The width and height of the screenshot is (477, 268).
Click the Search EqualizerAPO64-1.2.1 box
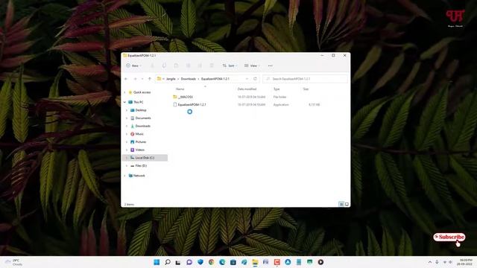click(x=305, y=79)
